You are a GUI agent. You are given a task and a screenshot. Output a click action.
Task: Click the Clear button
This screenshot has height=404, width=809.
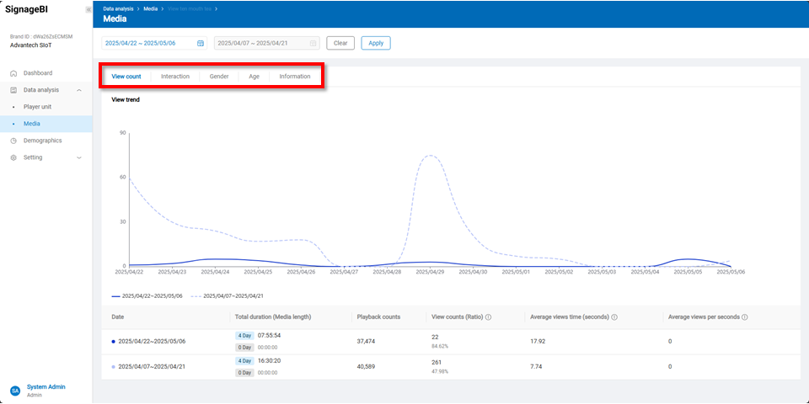coord(340,43)
